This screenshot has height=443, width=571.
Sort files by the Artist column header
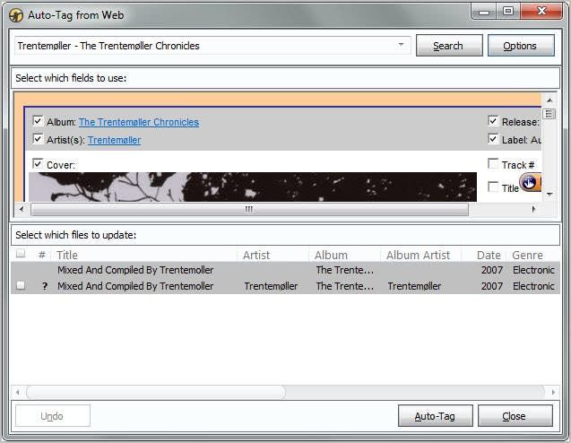point(274,255)
